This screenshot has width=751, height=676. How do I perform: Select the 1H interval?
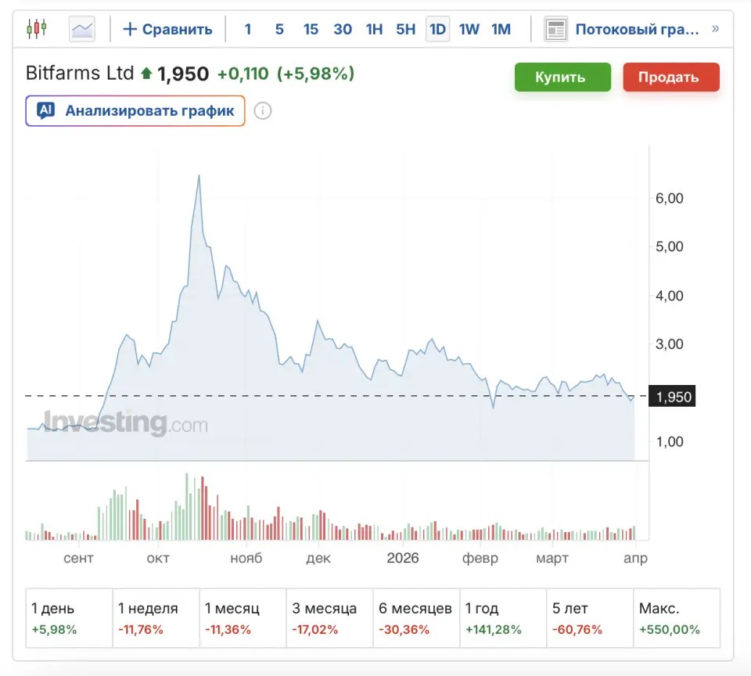[374, 29]
